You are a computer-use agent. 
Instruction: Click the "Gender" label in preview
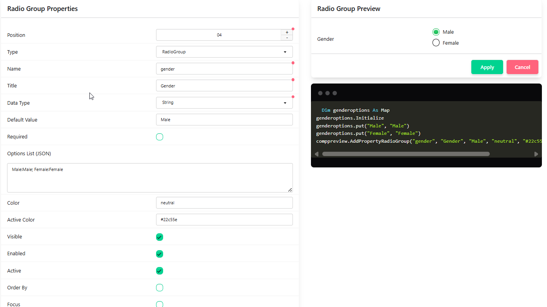click(x=325, y=39)
